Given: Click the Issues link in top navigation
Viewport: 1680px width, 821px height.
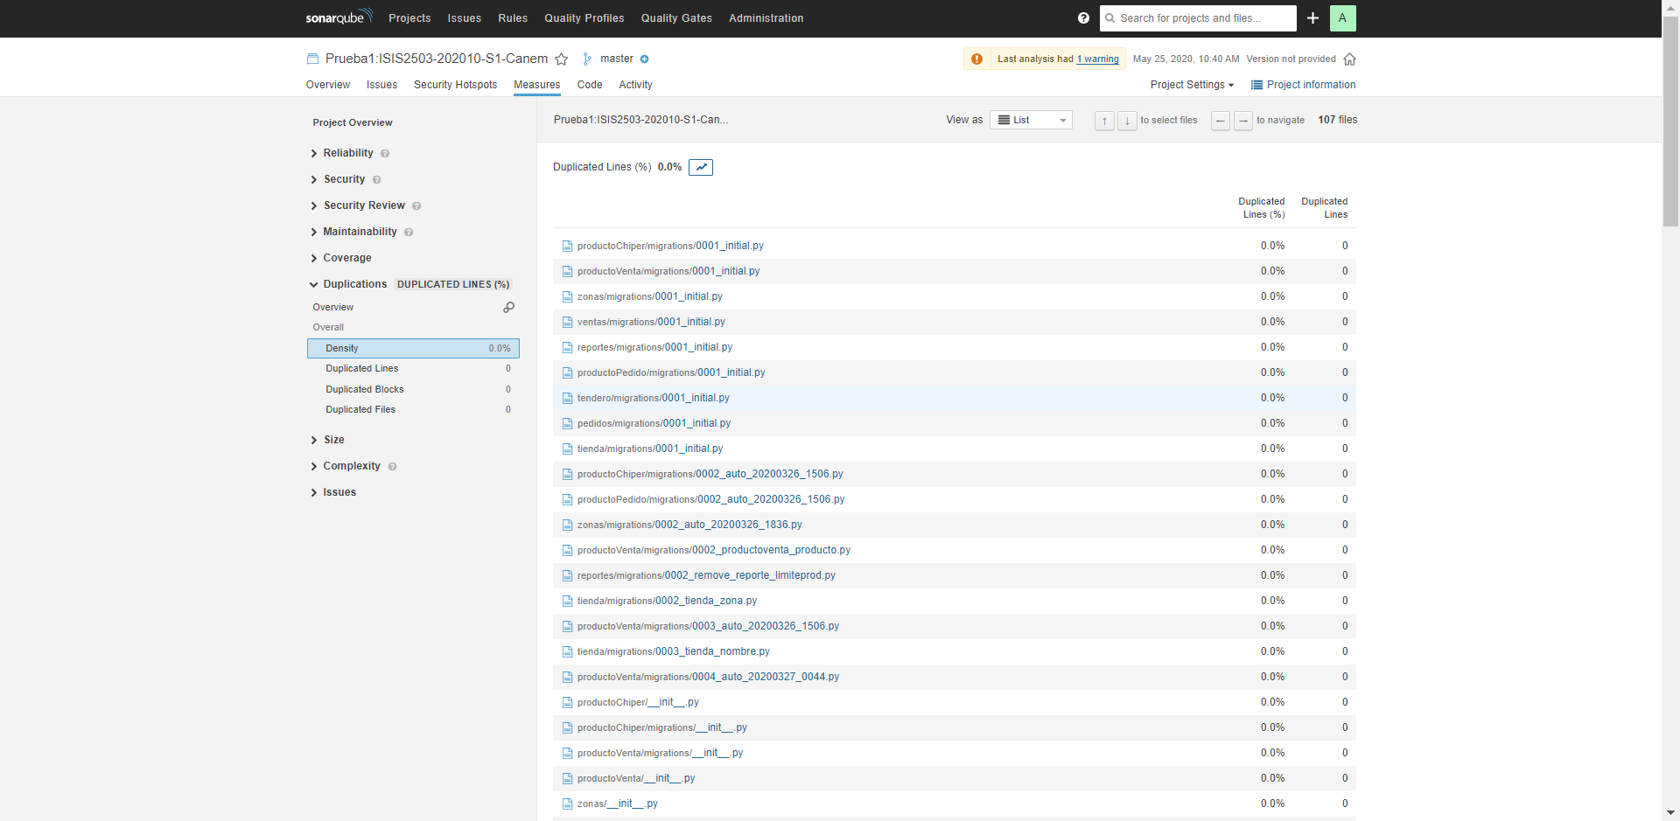Looking at the screenshot, I should click(x=465, y=18).
